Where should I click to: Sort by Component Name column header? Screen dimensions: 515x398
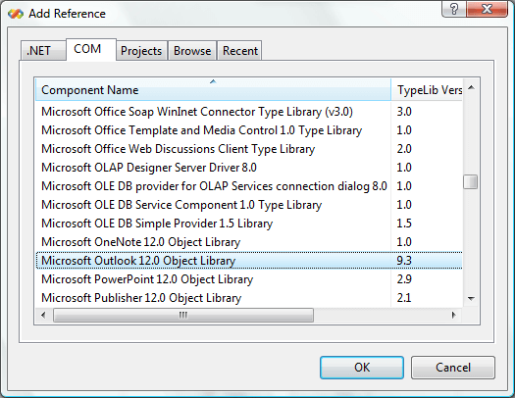(213, 89)
